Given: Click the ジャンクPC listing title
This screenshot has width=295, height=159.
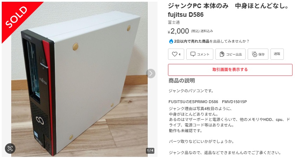Looking at the screenshot, I should click(228, 10).
